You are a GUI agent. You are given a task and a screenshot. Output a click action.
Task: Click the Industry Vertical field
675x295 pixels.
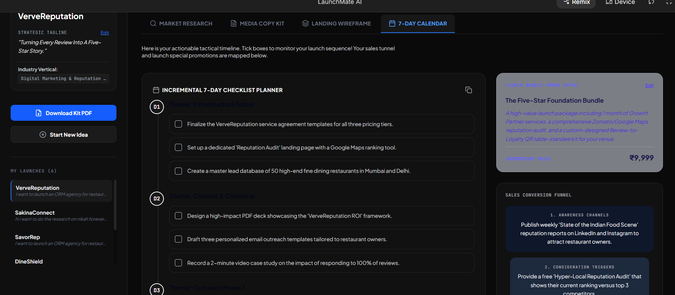pos(63,79)
